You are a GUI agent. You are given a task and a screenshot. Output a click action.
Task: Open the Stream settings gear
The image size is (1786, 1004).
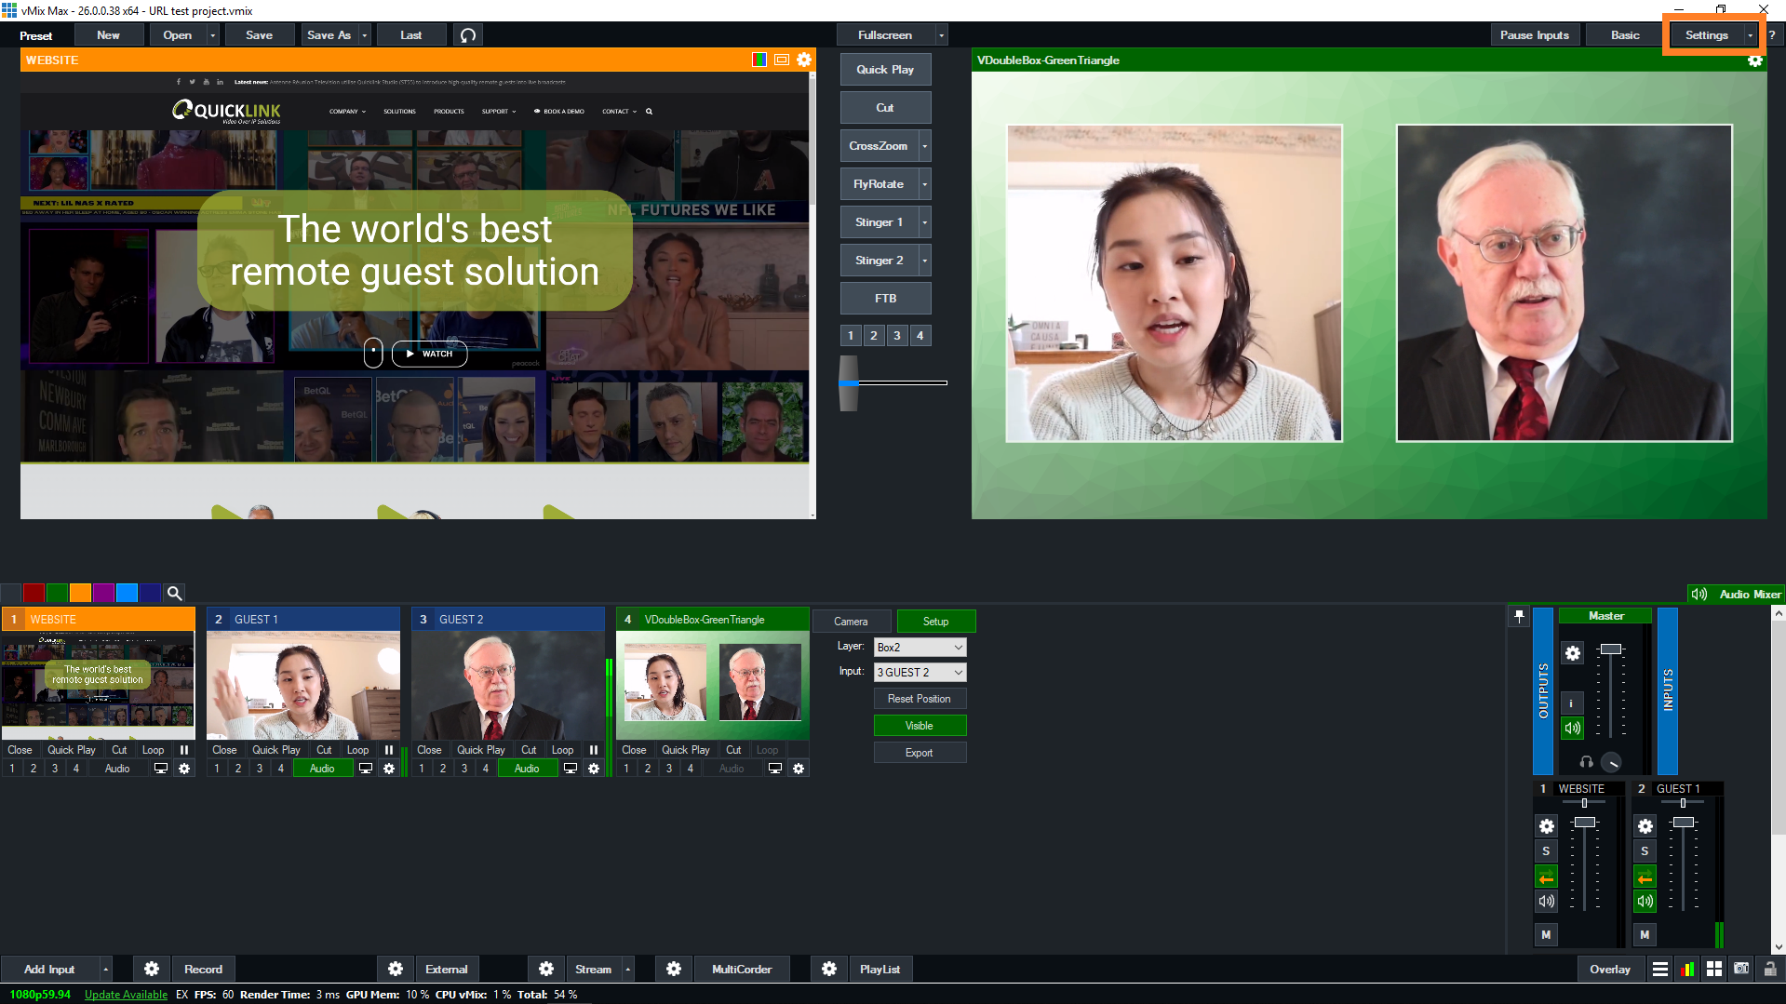point(546,969)
